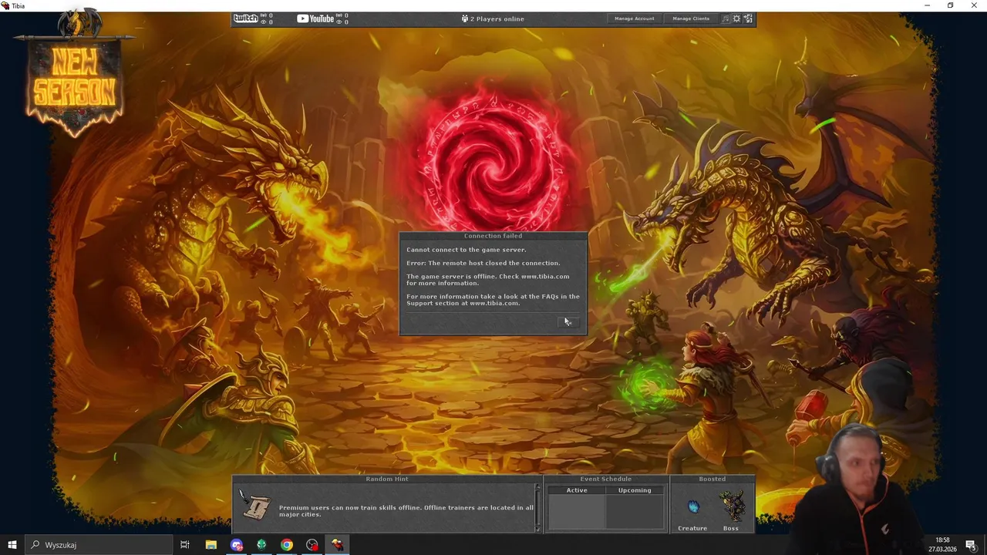
Task: Click the Manage Clients button
Action: (691, 18)
